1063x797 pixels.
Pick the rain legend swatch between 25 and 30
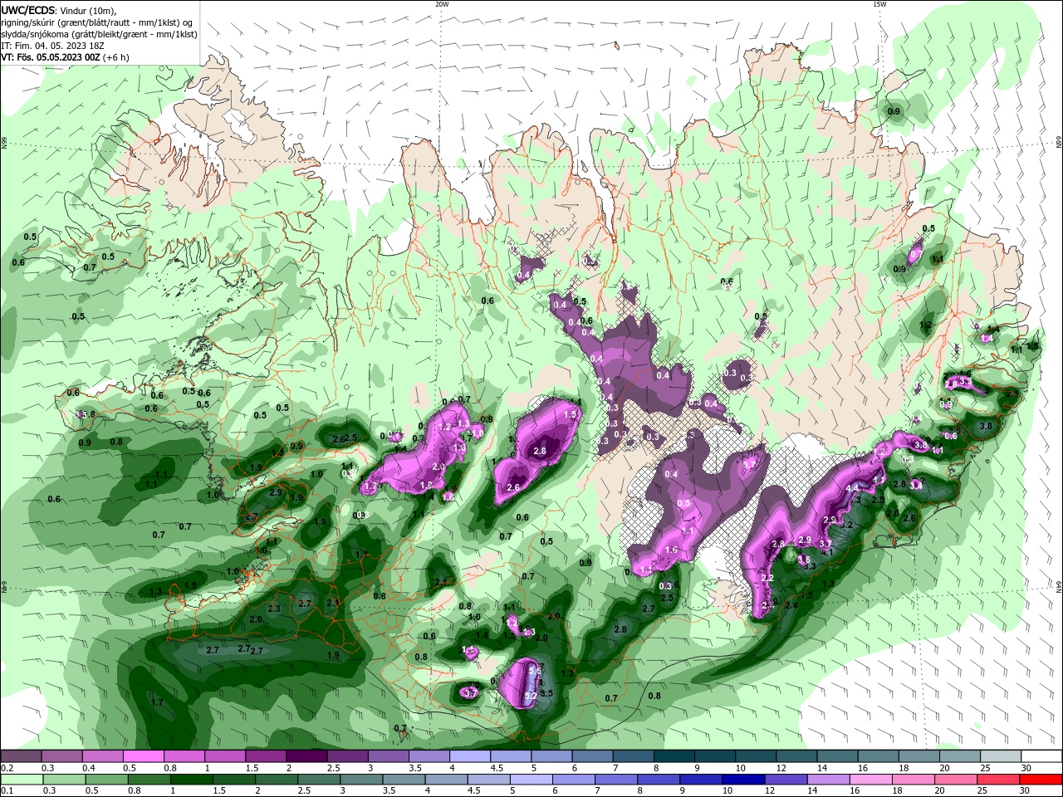(x=997, y=780)
